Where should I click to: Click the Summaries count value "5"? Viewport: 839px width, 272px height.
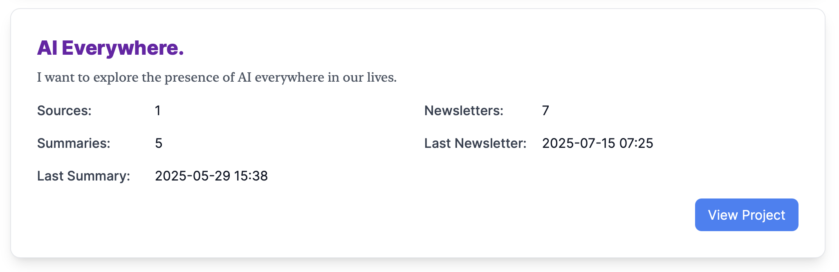pos(159,143)
